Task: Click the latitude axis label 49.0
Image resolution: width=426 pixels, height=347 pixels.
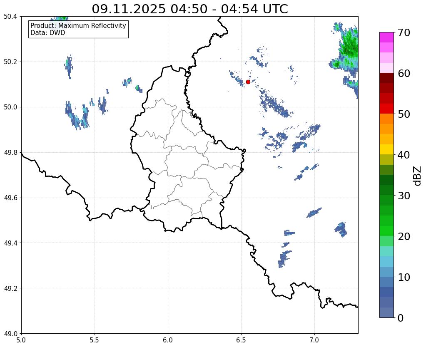Action: click(10, 334)
